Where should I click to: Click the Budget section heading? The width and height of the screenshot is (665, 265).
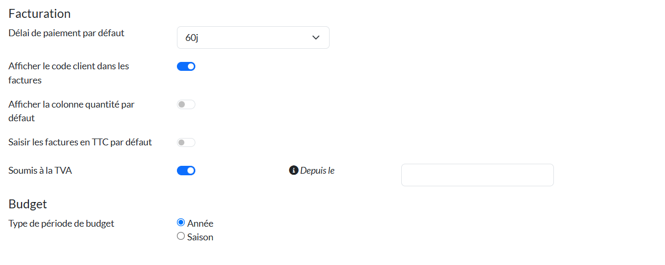(28, 204)
